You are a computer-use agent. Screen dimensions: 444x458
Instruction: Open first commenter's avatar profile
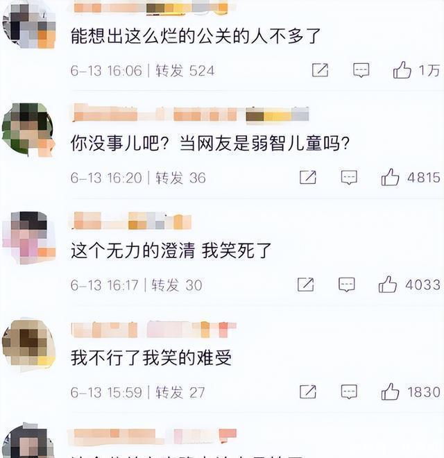[29, 25]
